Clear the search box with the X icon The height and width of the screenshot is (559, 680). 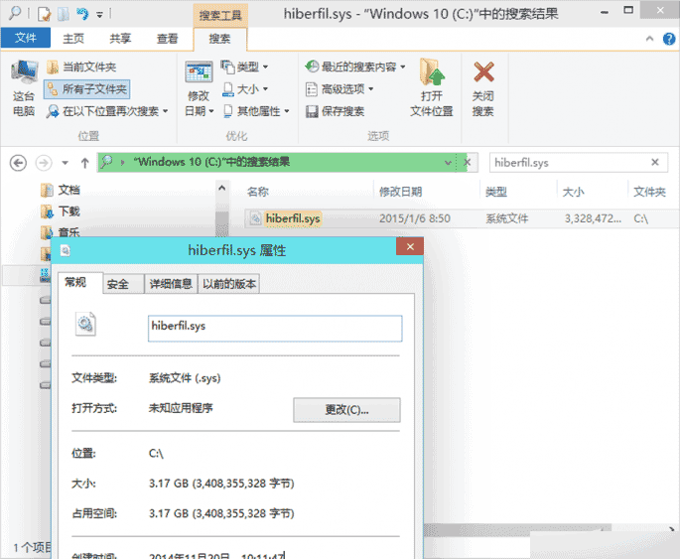tap(655, 163)
